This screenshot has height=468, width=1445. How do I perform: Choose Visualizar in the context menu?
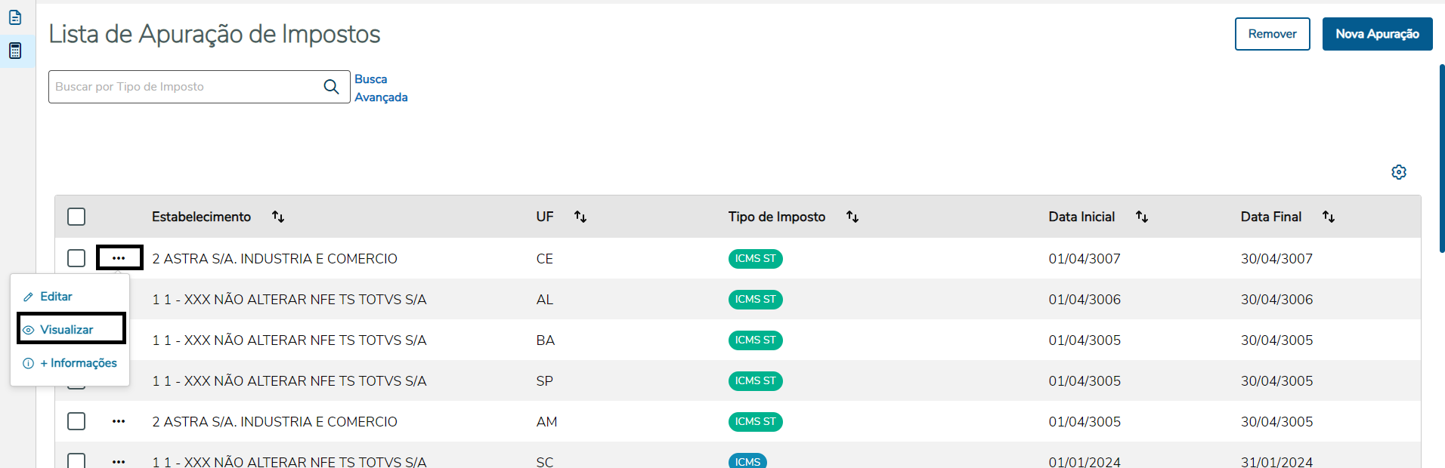coord(67,330)
